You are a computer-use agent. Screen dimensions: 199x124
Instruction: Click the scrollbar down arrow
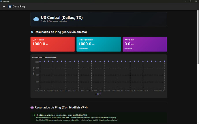pyautogui.click(x=198, y=123)
